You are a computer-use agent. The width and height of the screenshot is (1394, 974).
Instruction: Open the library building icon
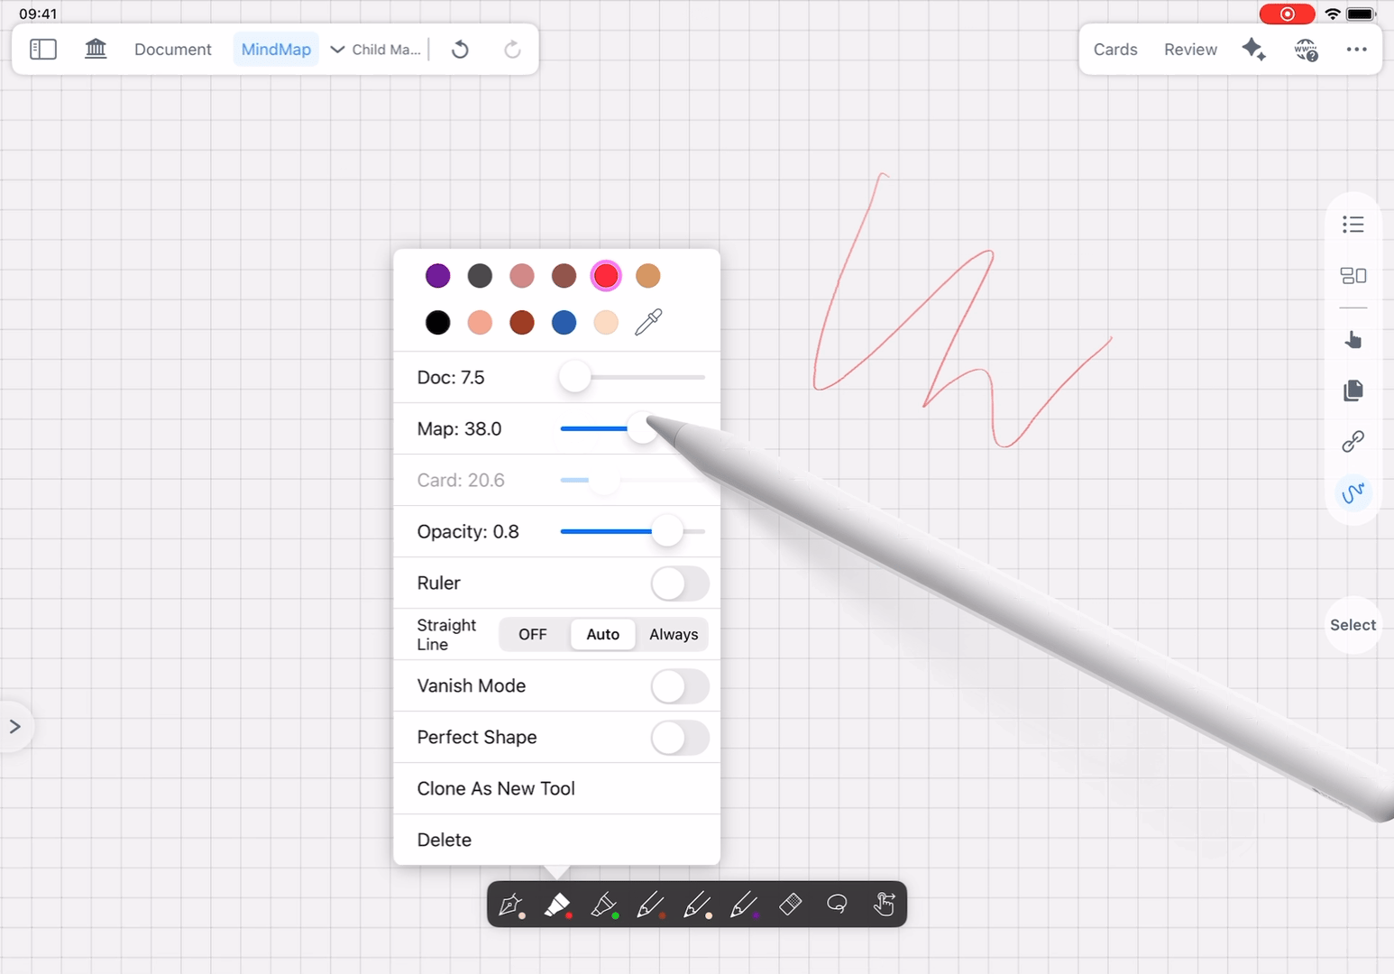tap(96, 49)
